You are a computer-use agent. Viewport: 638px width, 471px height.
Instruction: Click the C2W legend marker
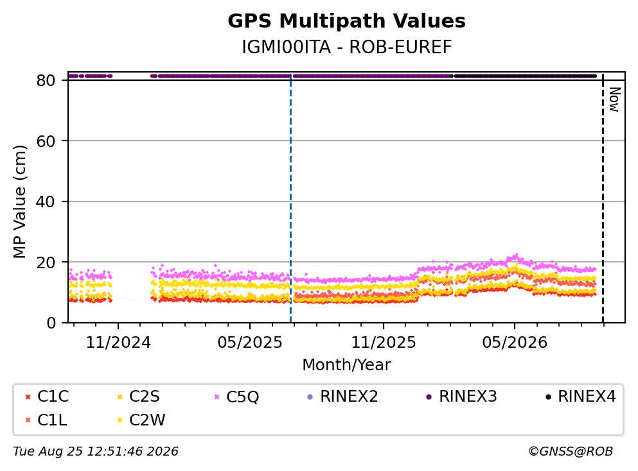click(120, 420)
